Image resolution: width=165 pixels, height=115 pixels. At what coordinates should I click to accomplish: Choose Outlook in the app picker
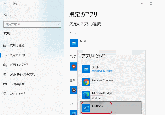coord(111,108)
